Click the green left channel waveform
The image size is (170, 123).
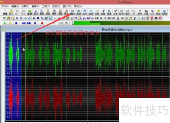(88, 54)
